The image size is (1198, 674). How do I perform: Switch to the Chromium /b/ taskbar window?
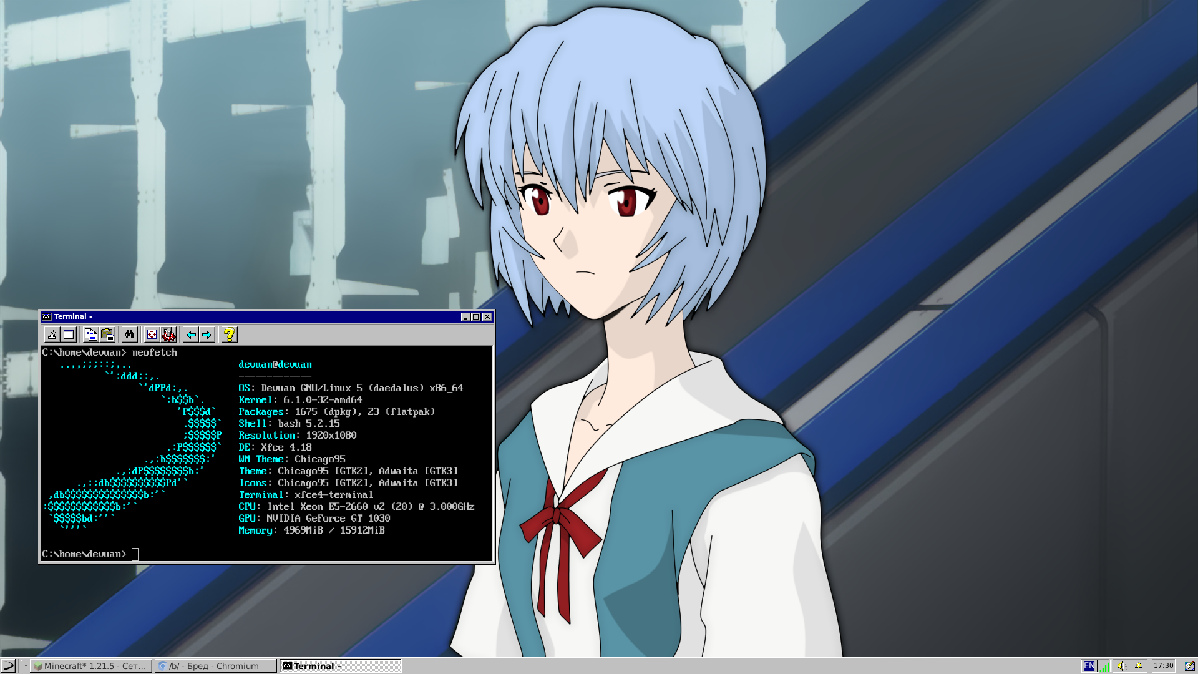(215, 666)
